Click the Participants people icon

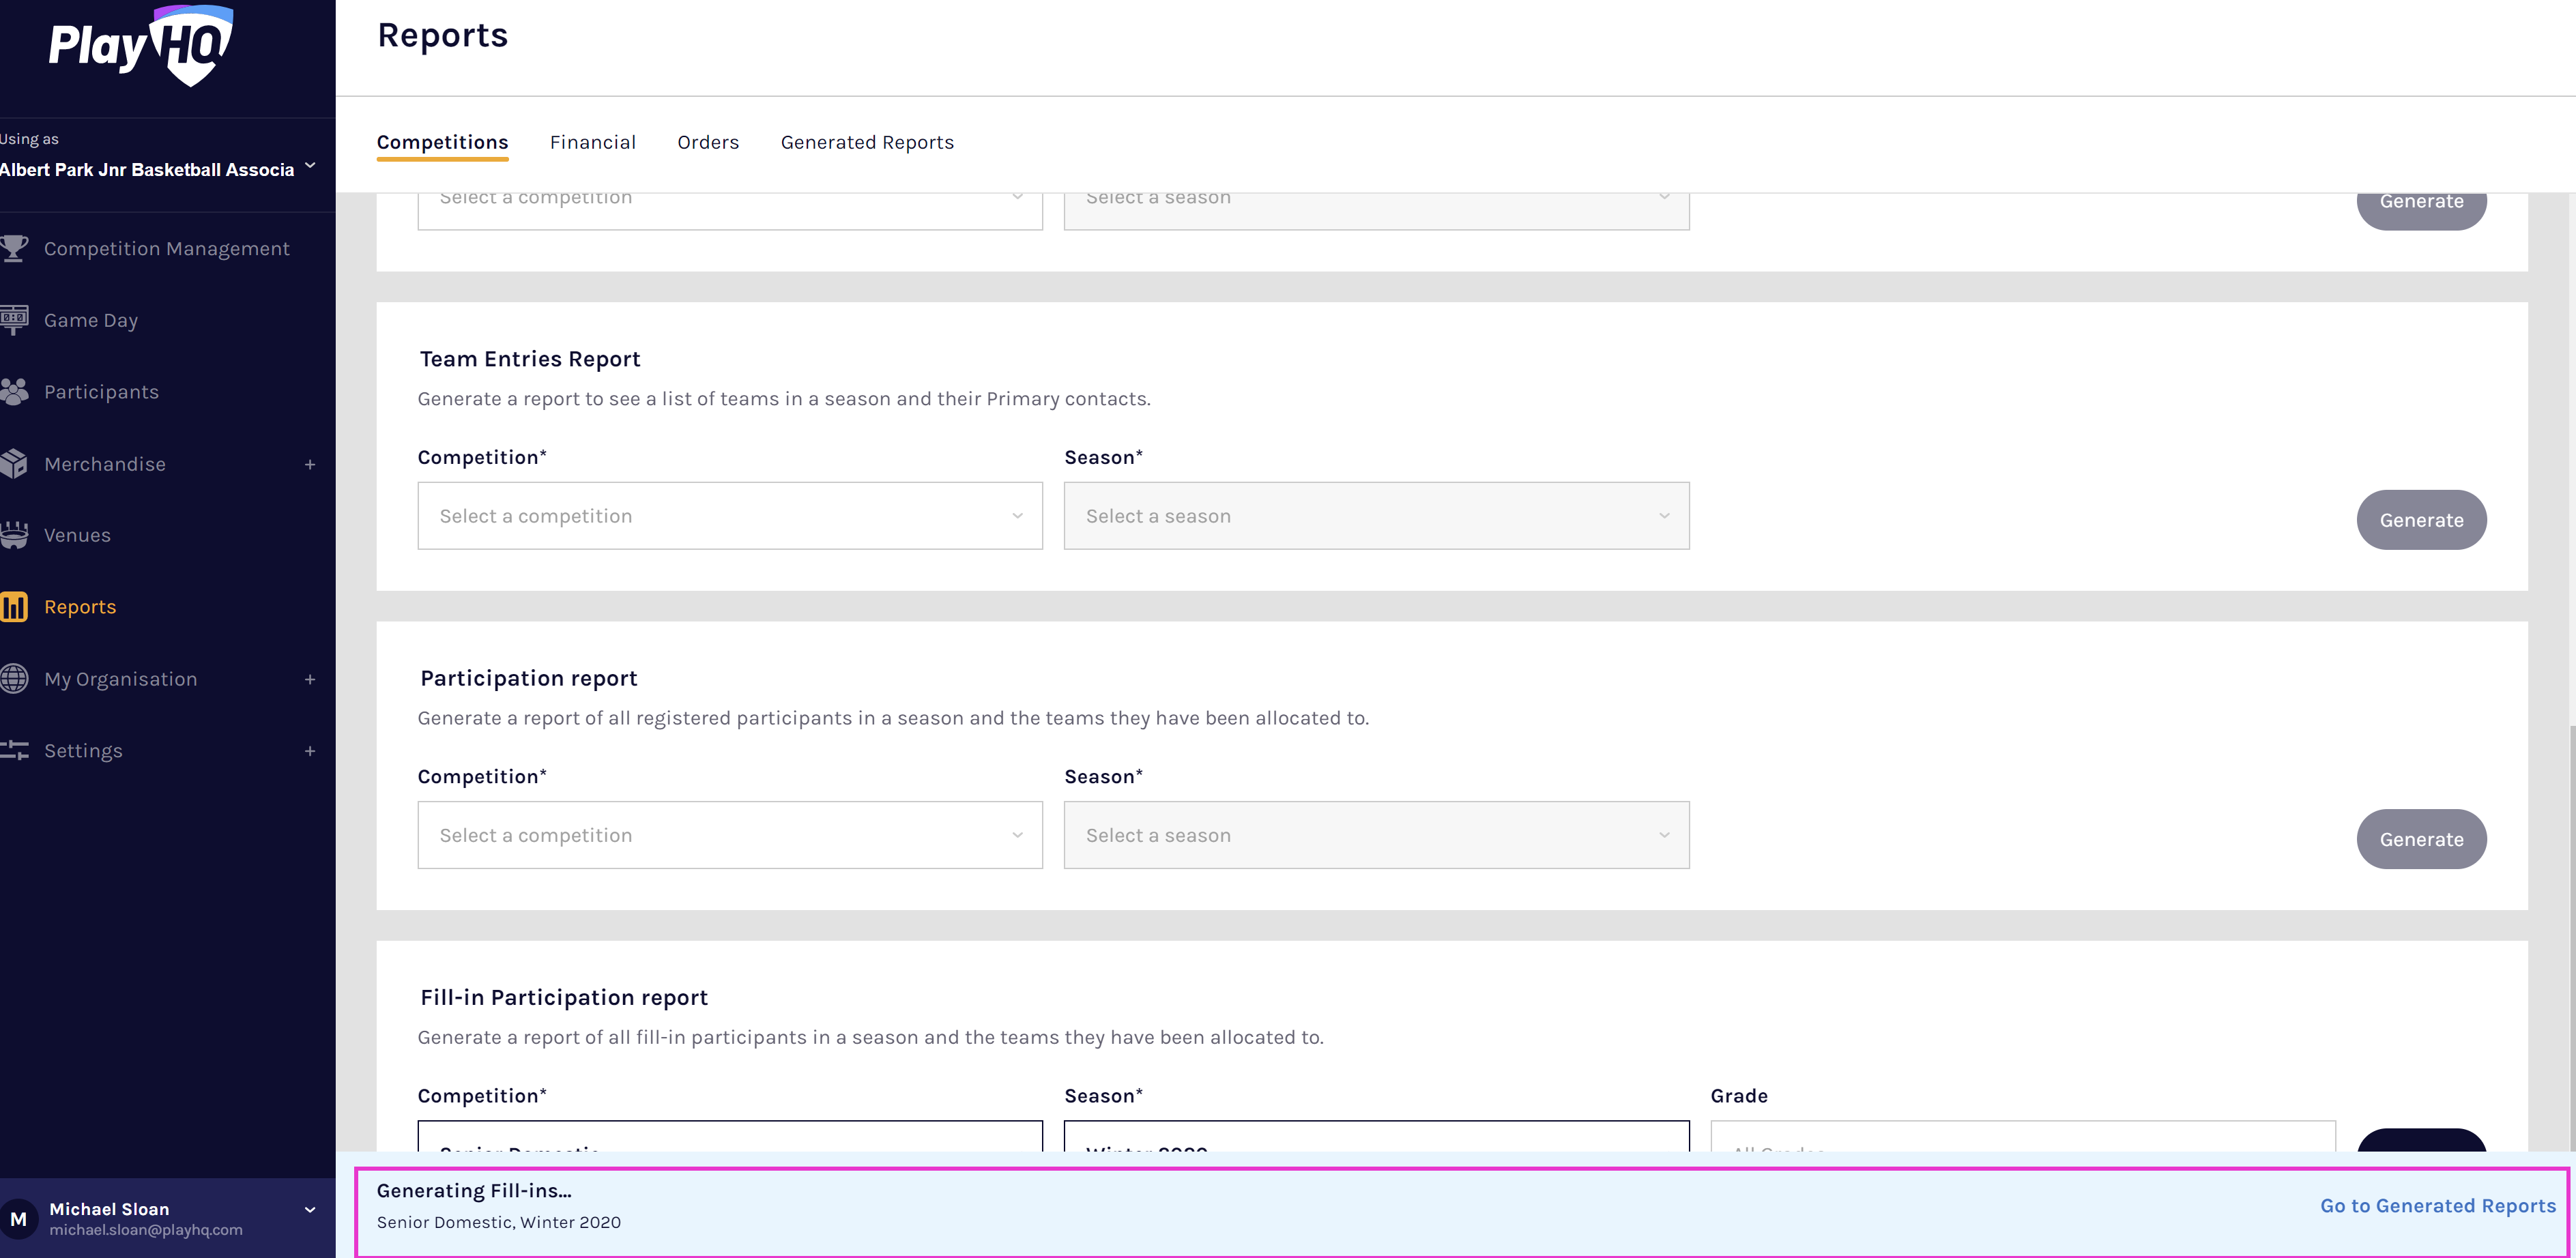click(14, 392)
